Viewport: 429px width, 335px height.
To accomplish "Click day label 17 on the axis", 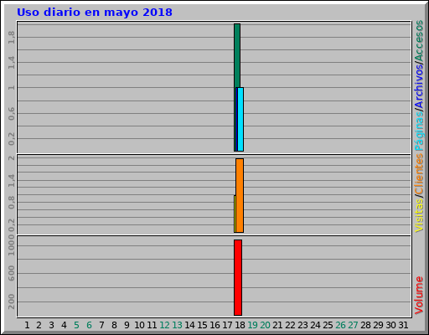I will [x=227, y=325].
